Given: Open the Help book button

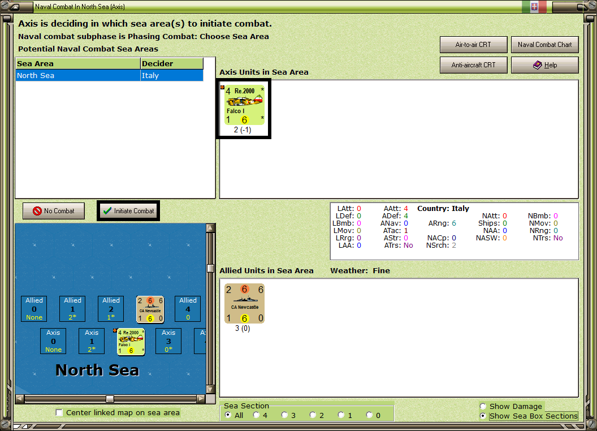Looking at the screenshot, I should (545, 65).
